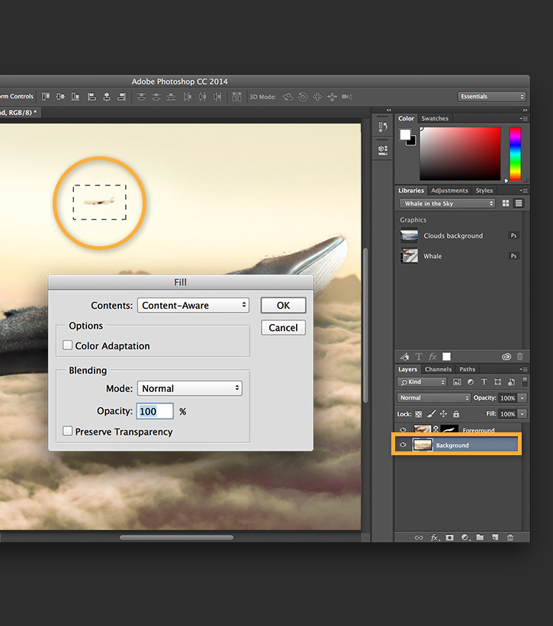
Task: Click distribute top edges icon
Action: (x=141, y=97)
